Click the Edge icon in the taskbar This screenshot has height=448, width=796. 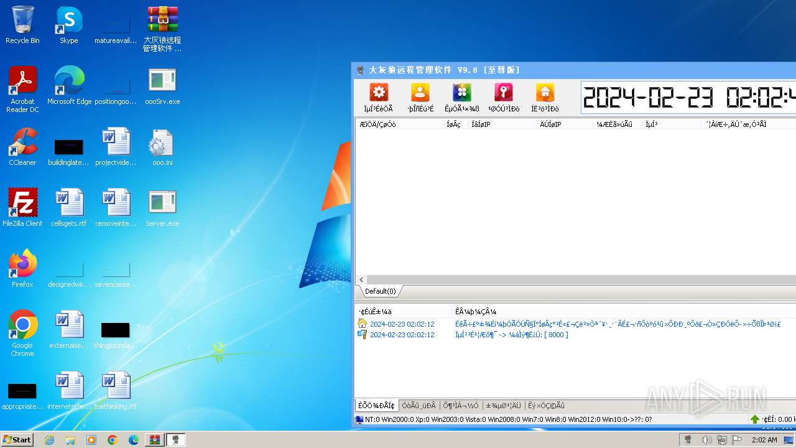click(x=134, y=440)
